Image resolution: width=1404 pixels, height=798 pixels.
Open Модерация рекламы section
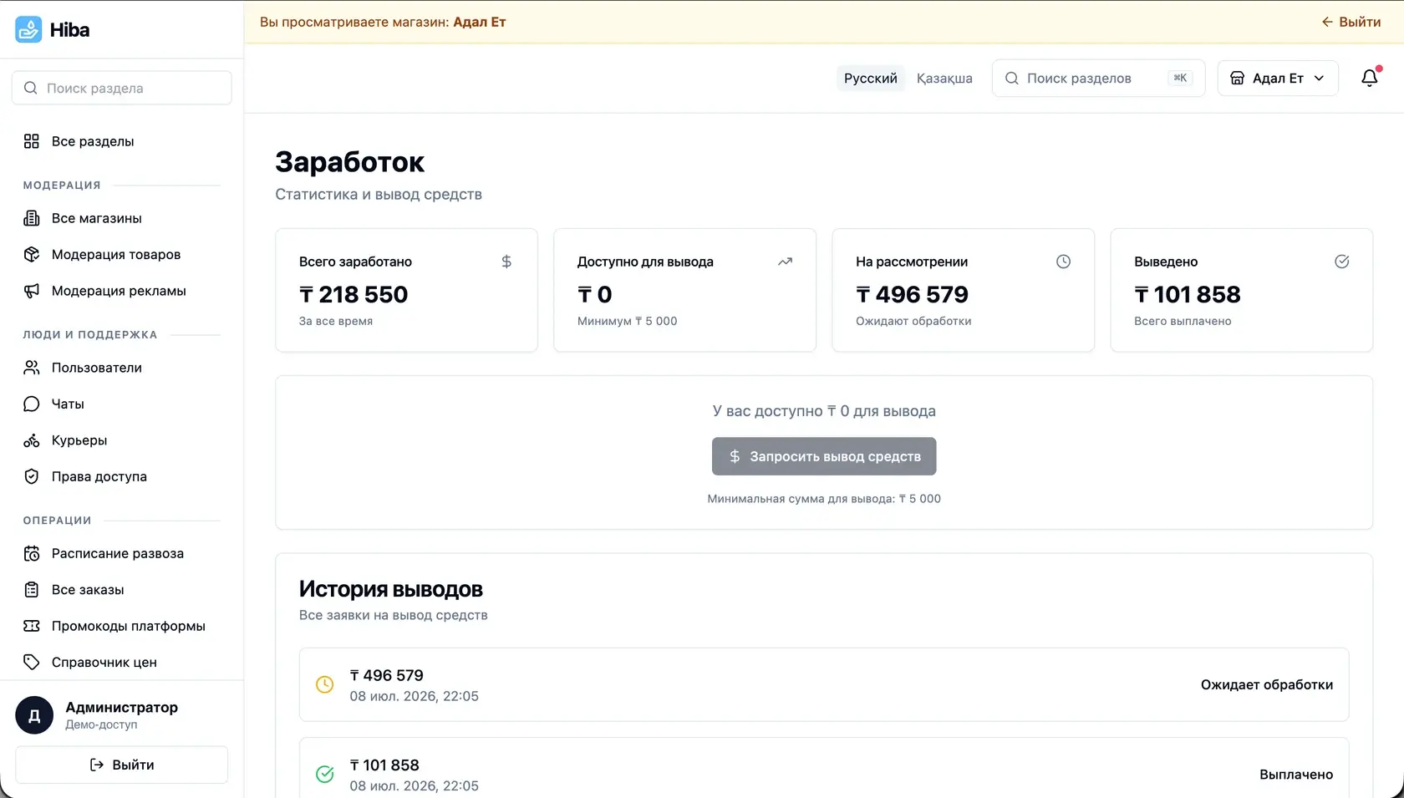pos(121,291)
